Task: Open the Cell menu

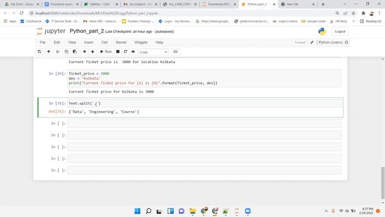Action: 104,42
